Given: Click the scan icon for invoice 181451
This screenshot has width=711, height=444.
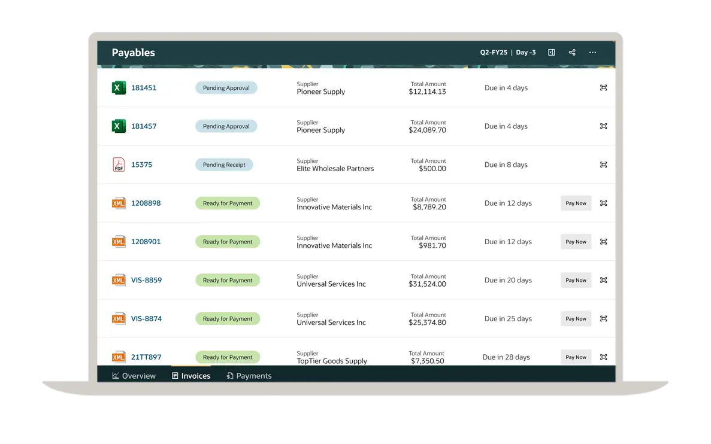Looking at the screenshot, I should pyautogui.click(x=603, y=88).
